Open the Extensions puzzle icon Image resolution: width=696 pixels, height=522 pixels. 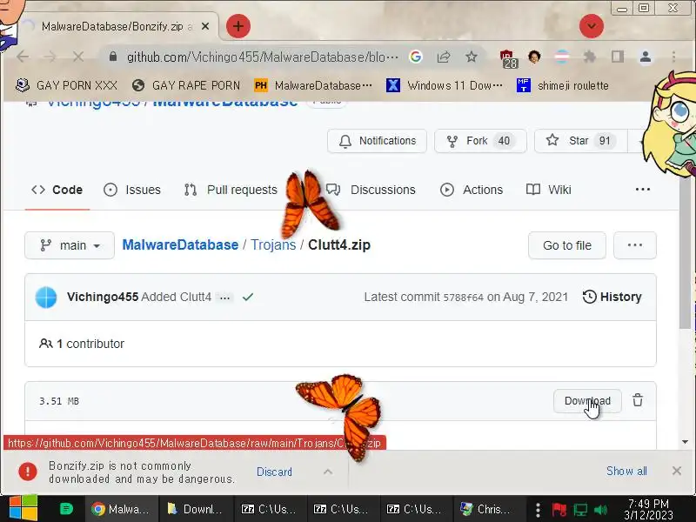[590, 57]
